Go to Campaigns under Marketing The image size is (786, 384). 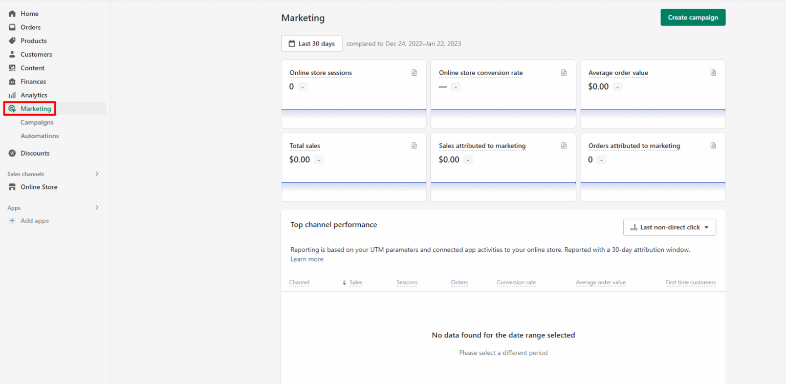click(37, 122)
